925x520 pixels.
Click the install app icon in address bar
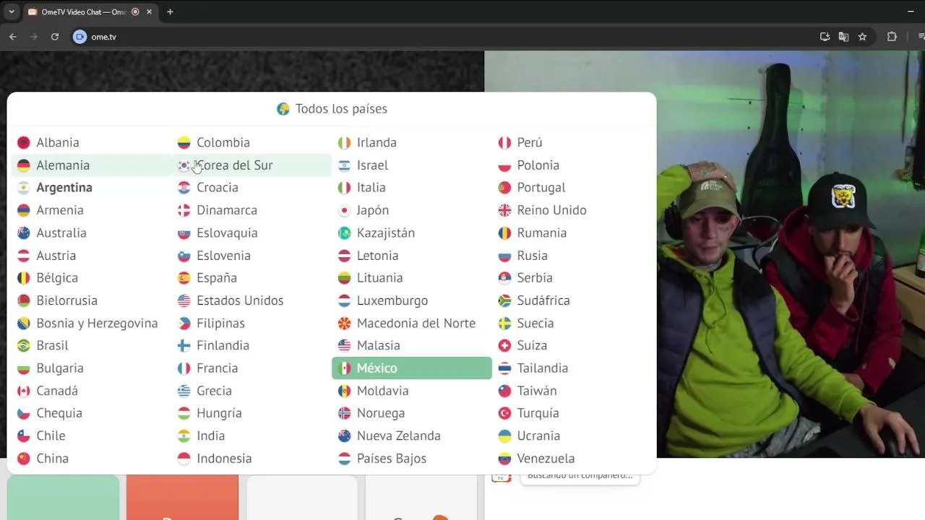coord(825,37)
